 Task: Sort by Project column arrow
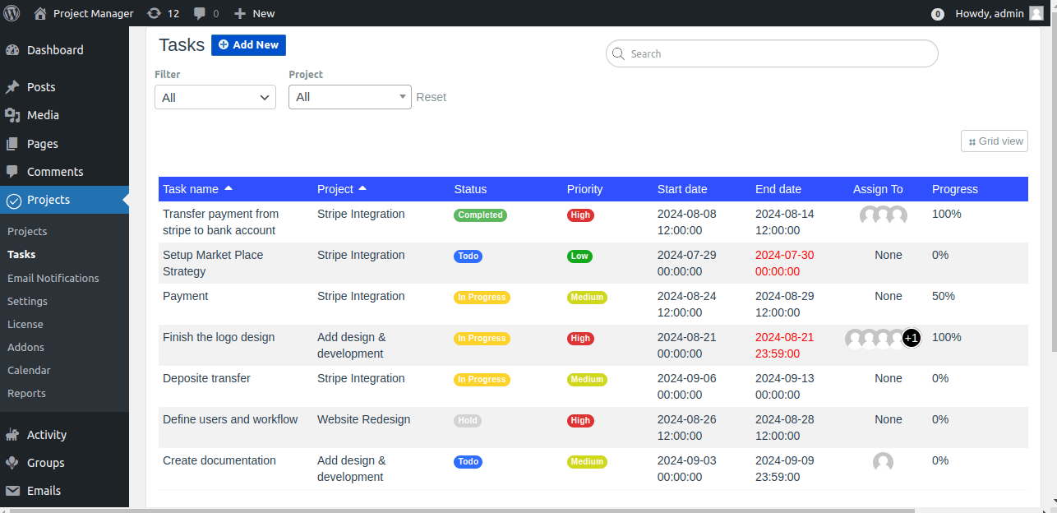tap(362, 188)
